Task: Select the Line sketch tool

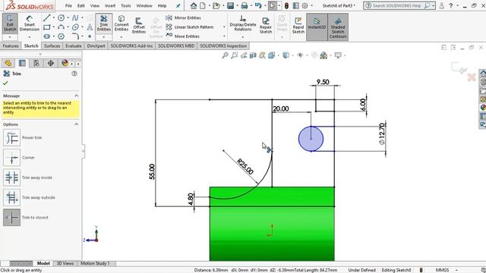Action: click(46, 18)
